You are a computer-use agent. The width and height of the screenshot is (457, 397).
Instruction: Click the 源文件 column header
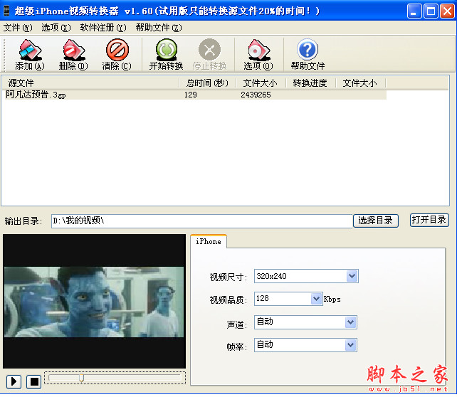[90, 83]
